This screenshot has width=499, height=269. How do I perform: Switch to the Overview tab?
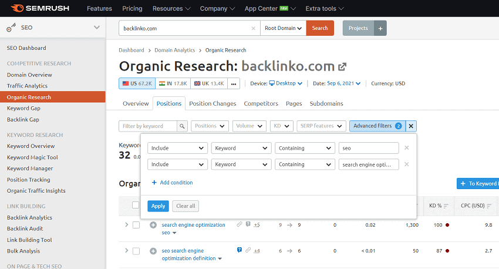136,103
